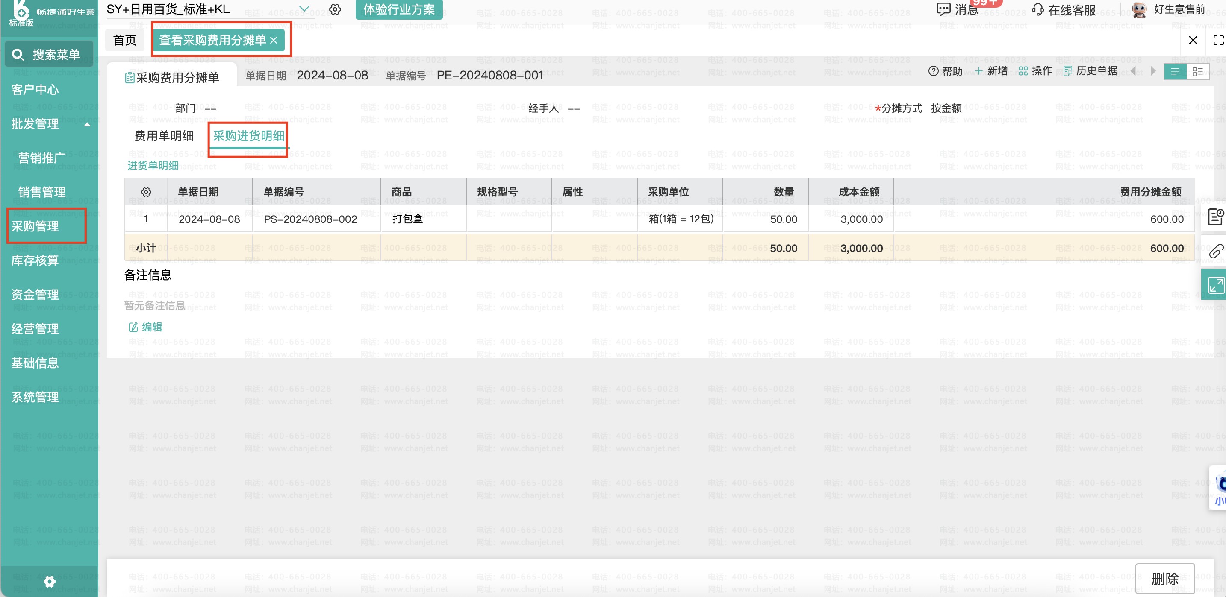
Task: Click 新增 to add a document
Action: click(991, 71)
